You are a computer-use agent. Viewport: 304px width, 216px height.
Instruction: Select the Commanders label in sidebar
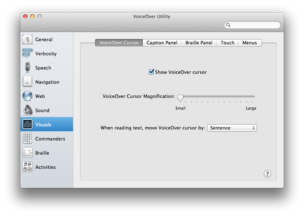[50, 139]
